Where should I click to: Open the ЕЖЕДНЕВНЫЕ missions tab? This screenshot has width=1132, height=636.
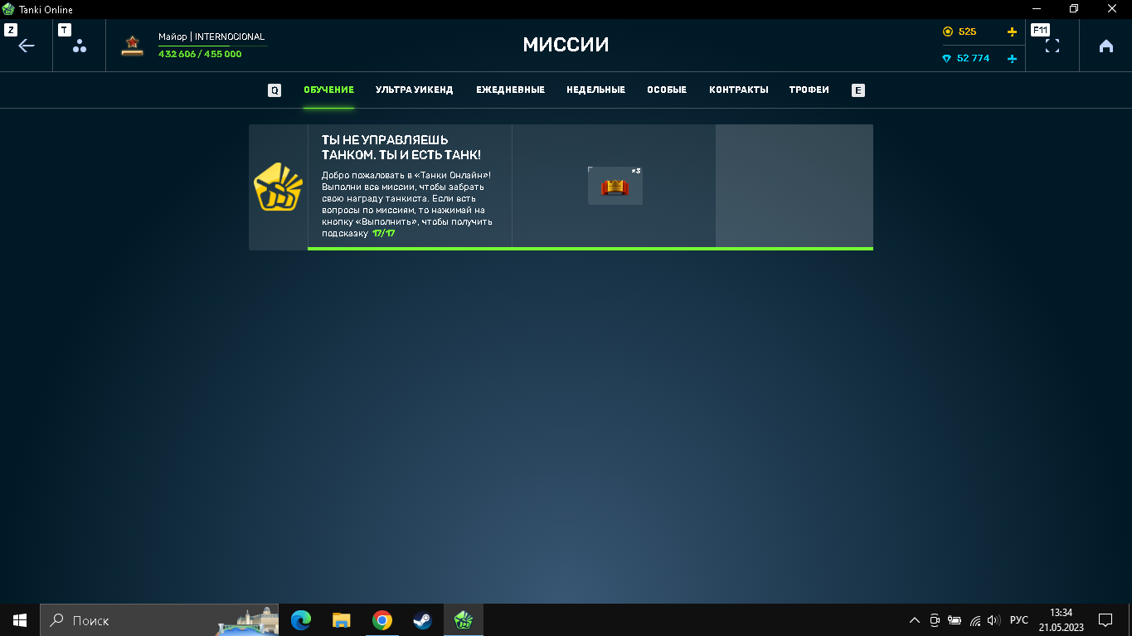tap(510, 90)
